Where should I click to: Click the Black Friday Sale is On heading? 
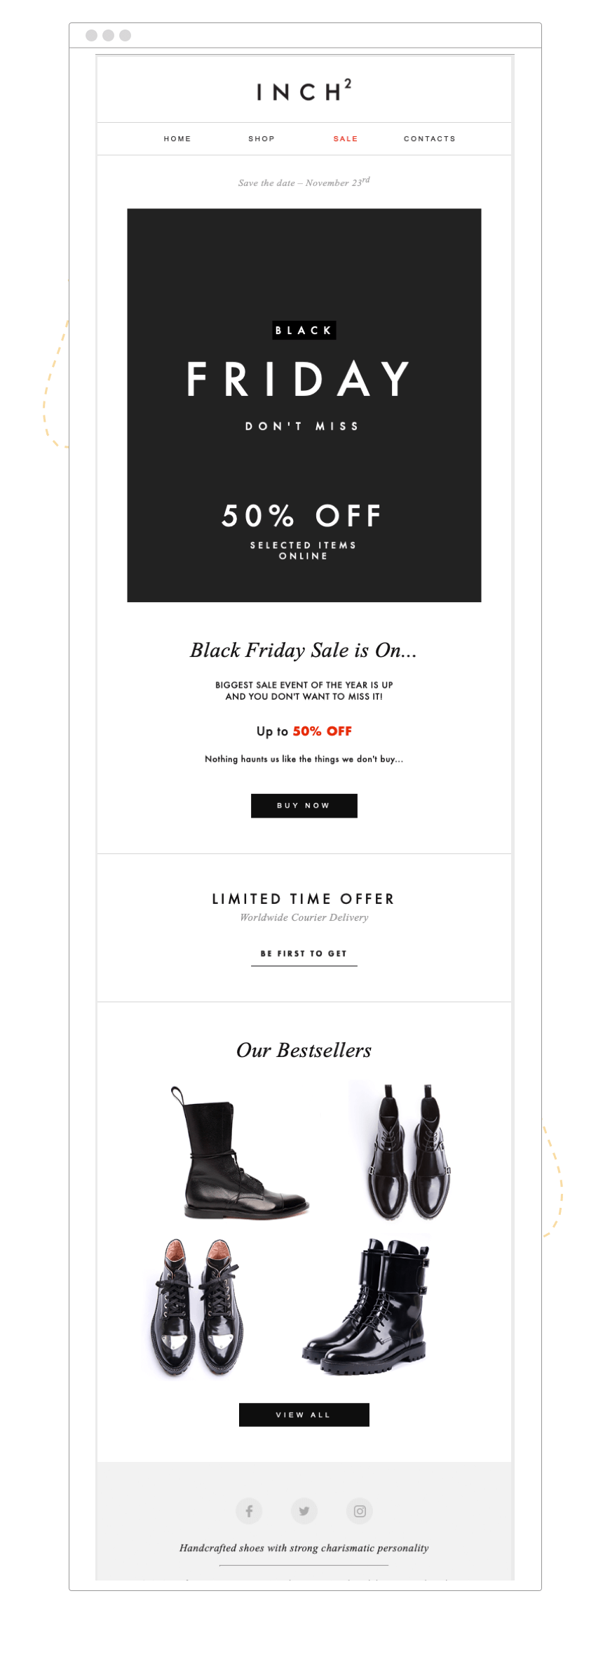304,651
